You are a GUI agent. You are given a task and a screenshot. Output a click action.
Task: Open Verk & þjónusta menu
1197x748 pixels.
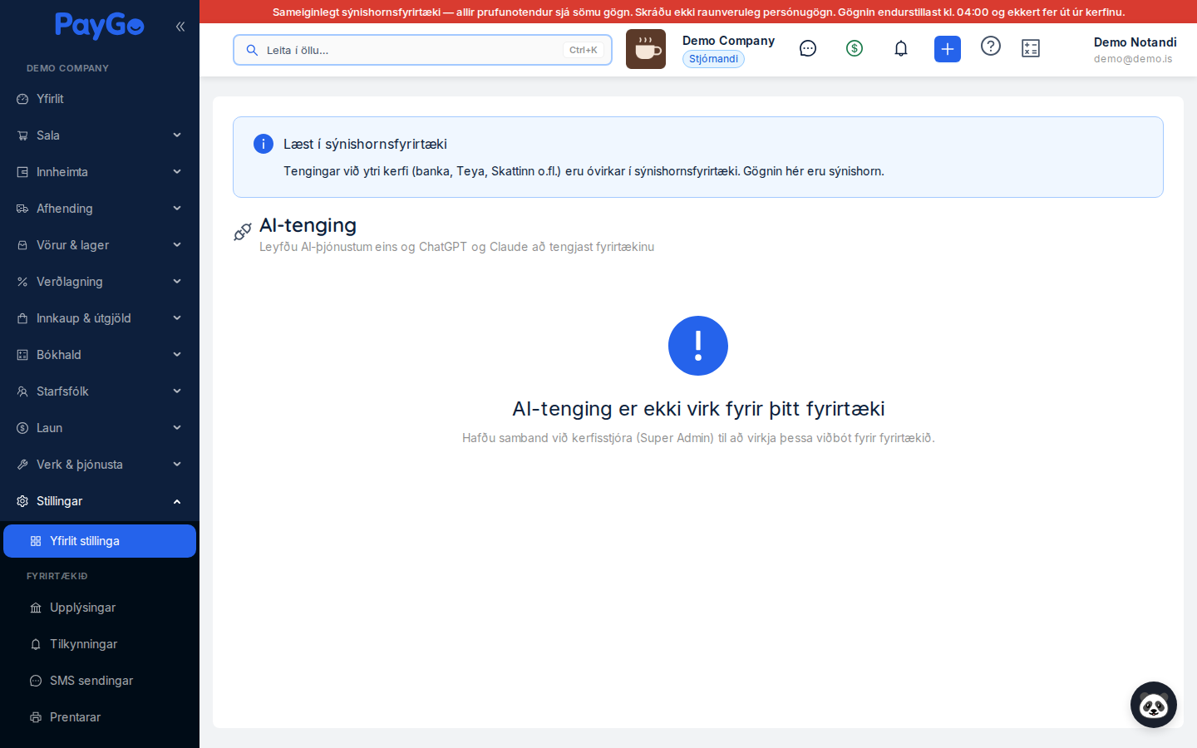100,465
